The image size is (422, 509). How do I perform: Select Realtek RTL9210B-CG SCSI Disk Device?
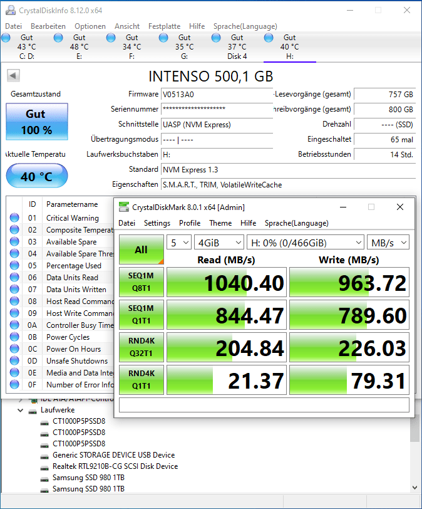coord(115,466)
